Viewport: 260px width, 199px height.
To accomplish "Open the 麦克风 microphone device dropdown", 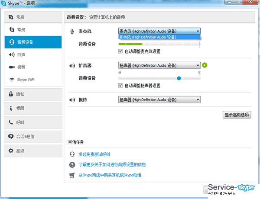I will coord(159,31).
